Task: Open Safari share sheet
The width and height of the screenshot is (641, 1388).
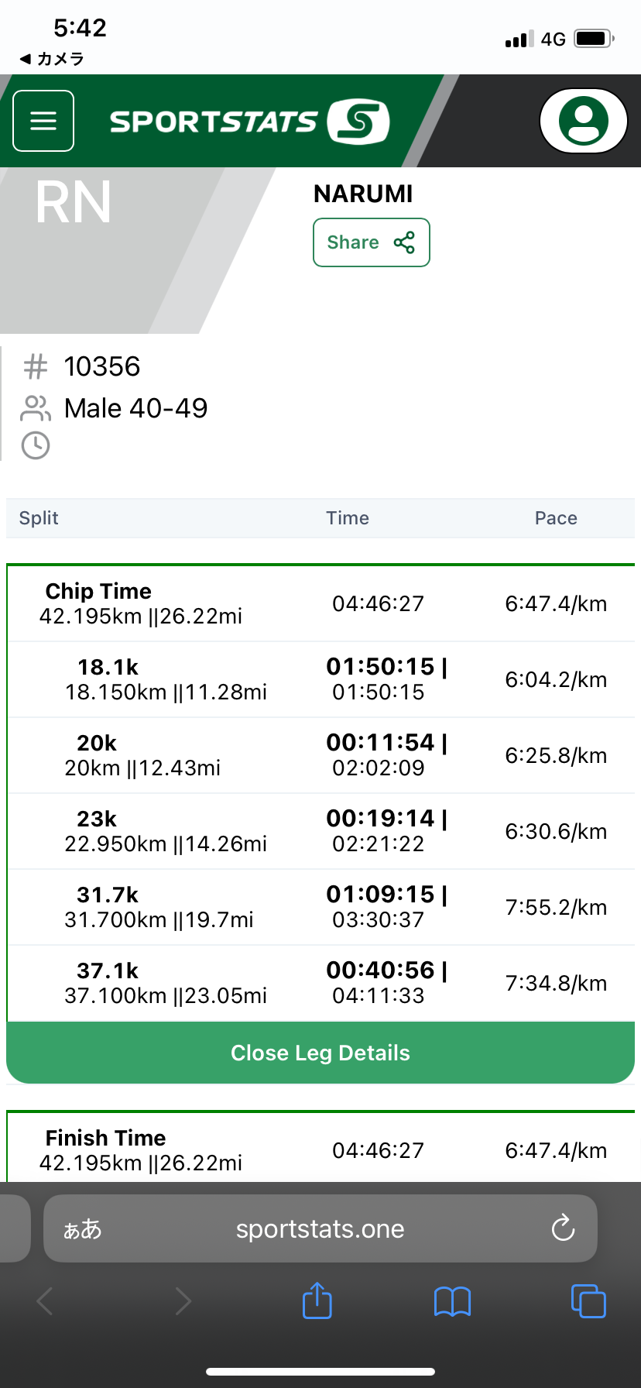Action: click(317, 1300)
